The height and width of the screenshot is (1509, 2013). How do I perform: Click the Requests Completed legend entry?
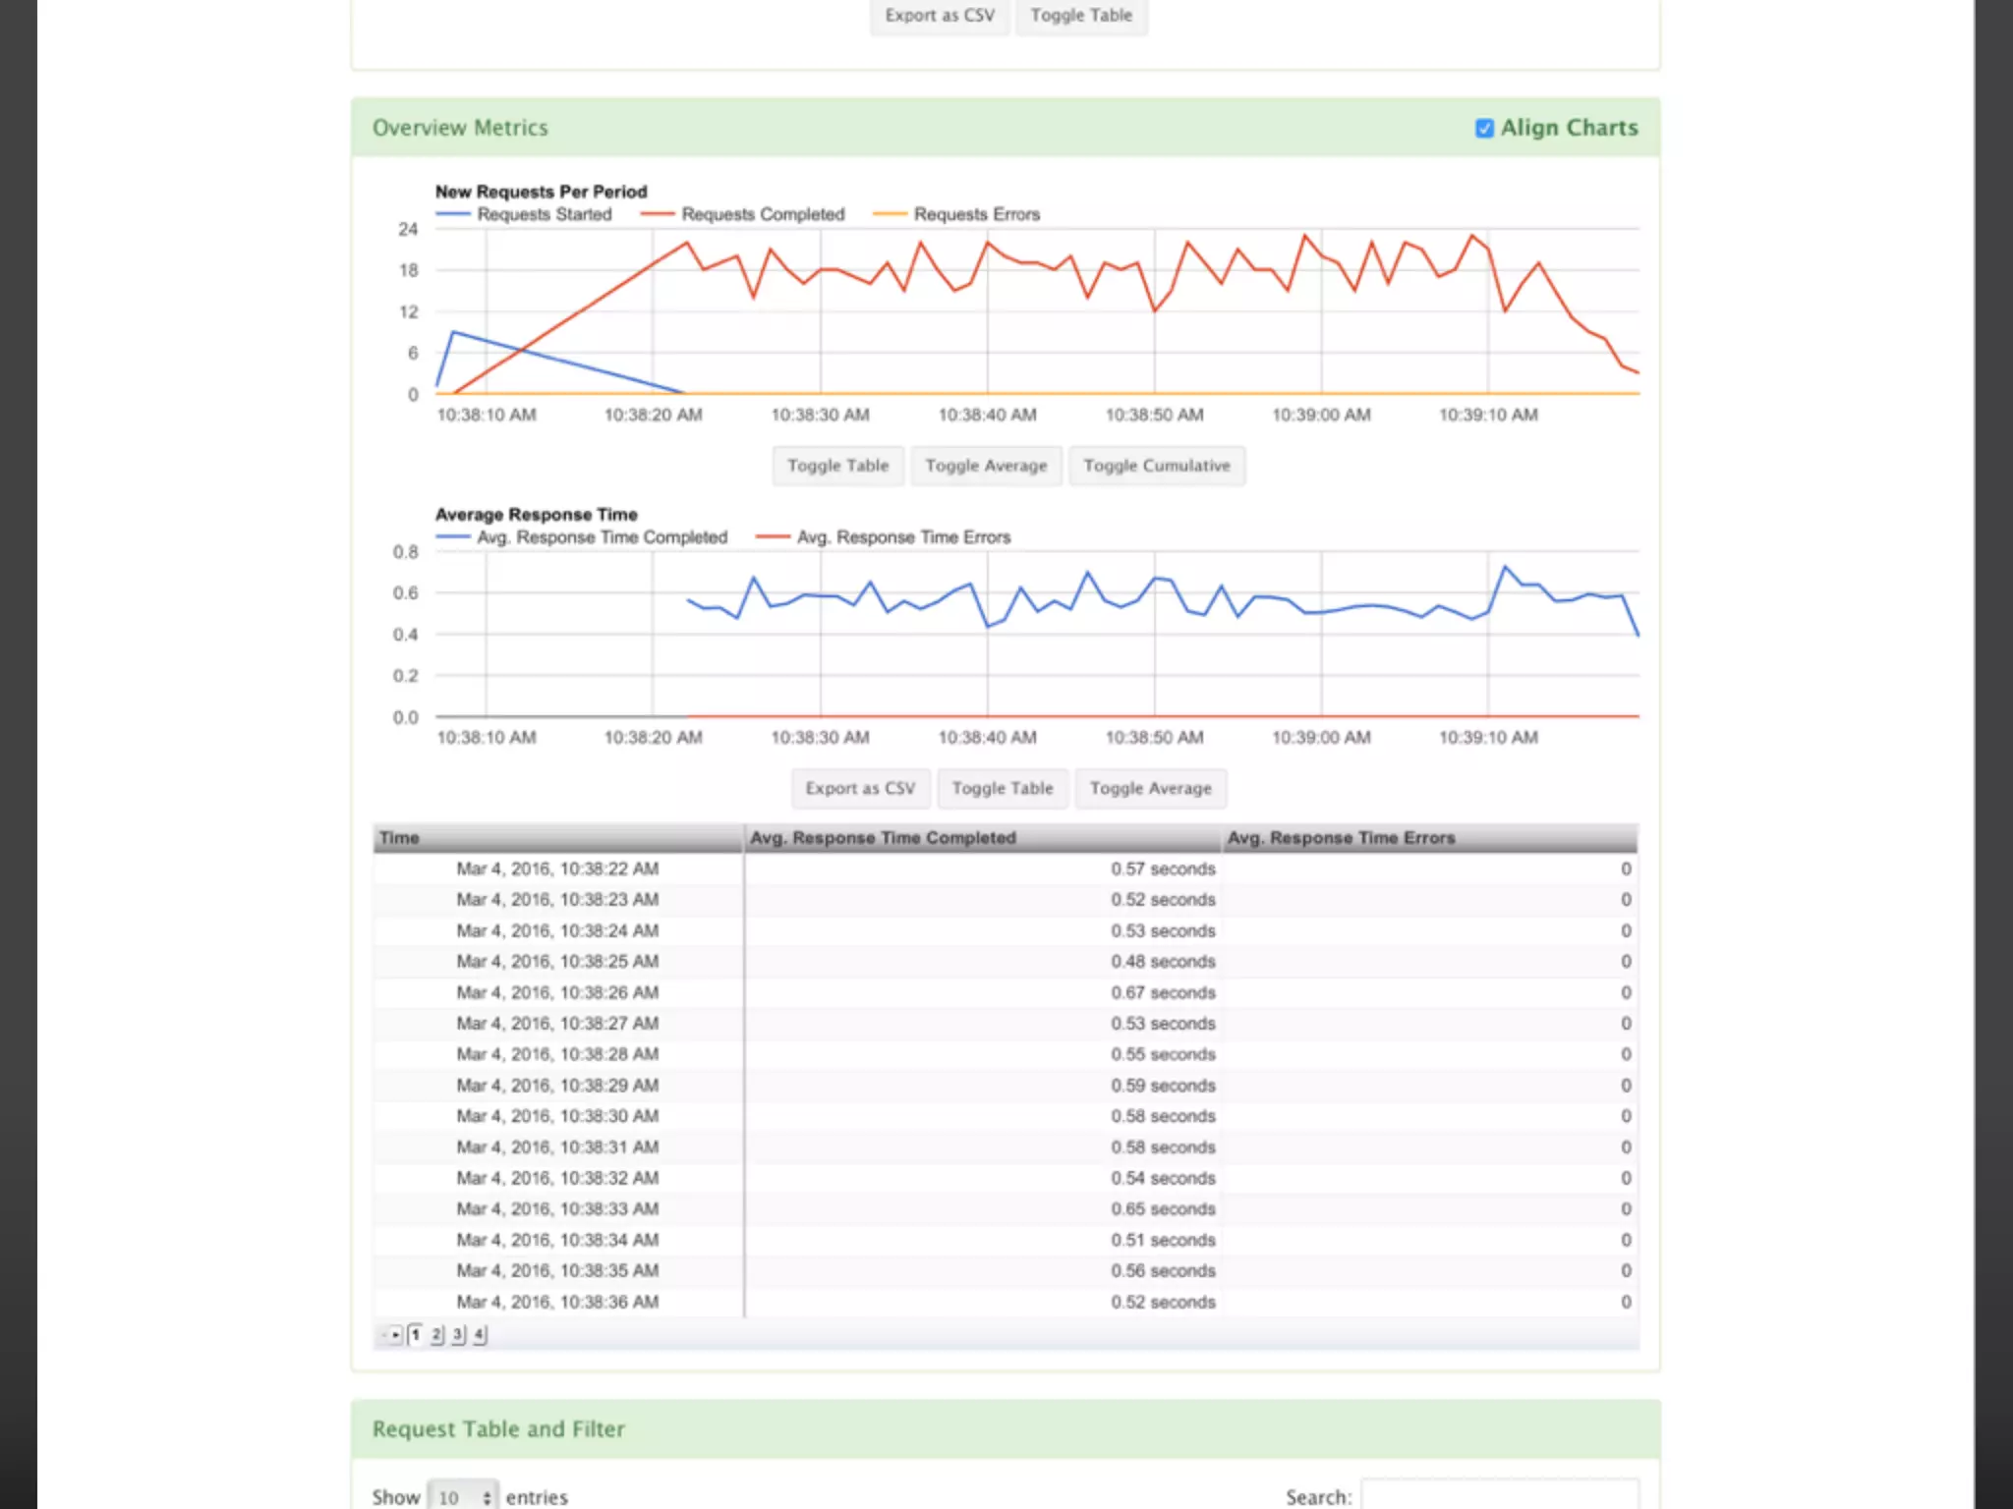click(x=762, y=214)
